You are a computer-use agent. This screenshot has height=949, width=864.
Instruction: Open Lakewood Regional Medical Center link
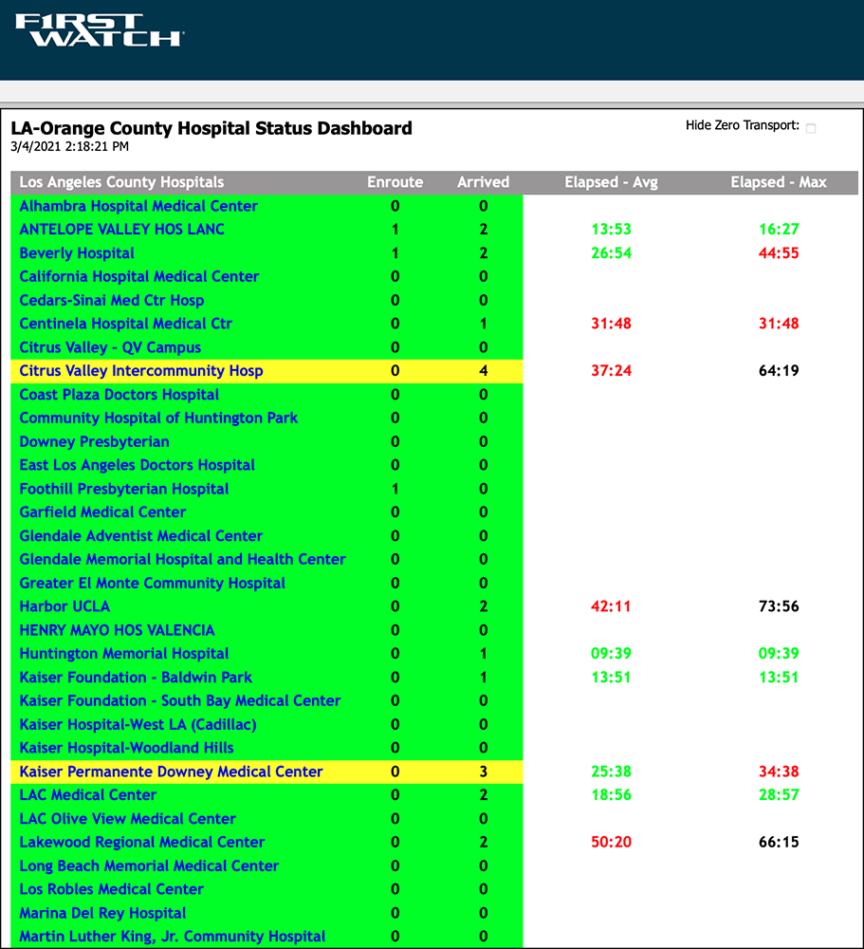(x=142, y=842)
